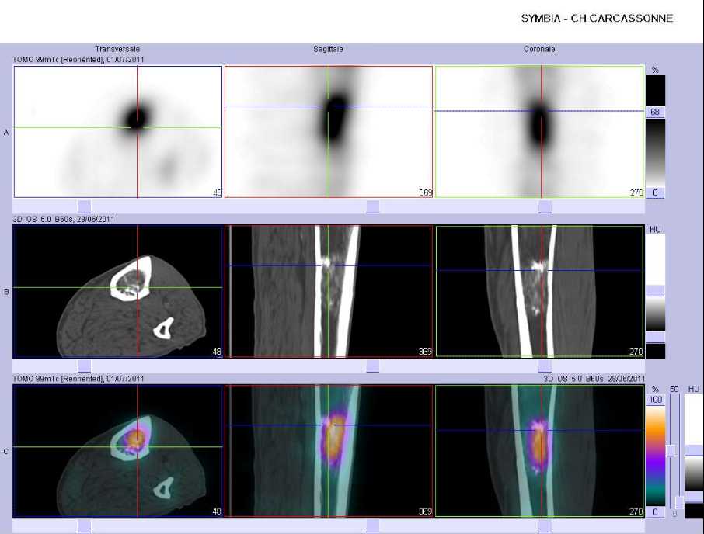Click the 50 blend value label in row C

tap(674, 389)
